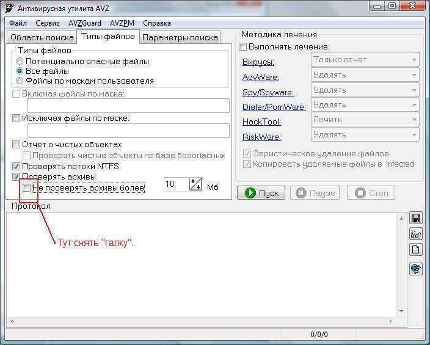Open the RiskWare action dropdown
430x345 pixels.
click(365, 134)
